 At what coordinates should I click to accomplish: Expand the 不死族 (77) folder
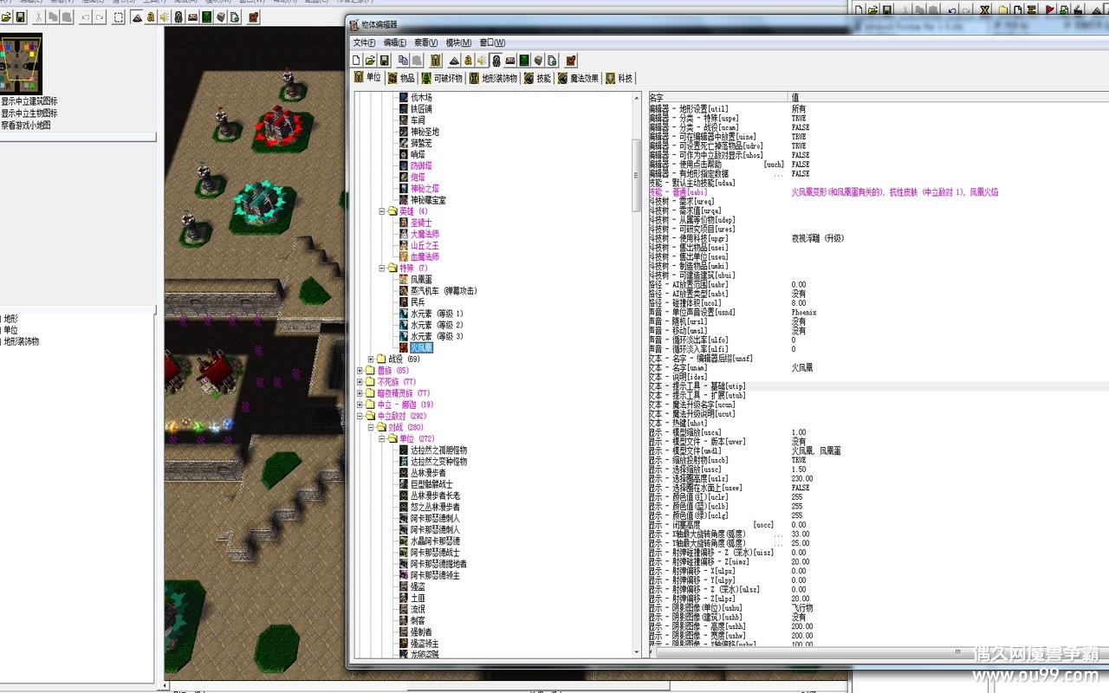point(360,382)
